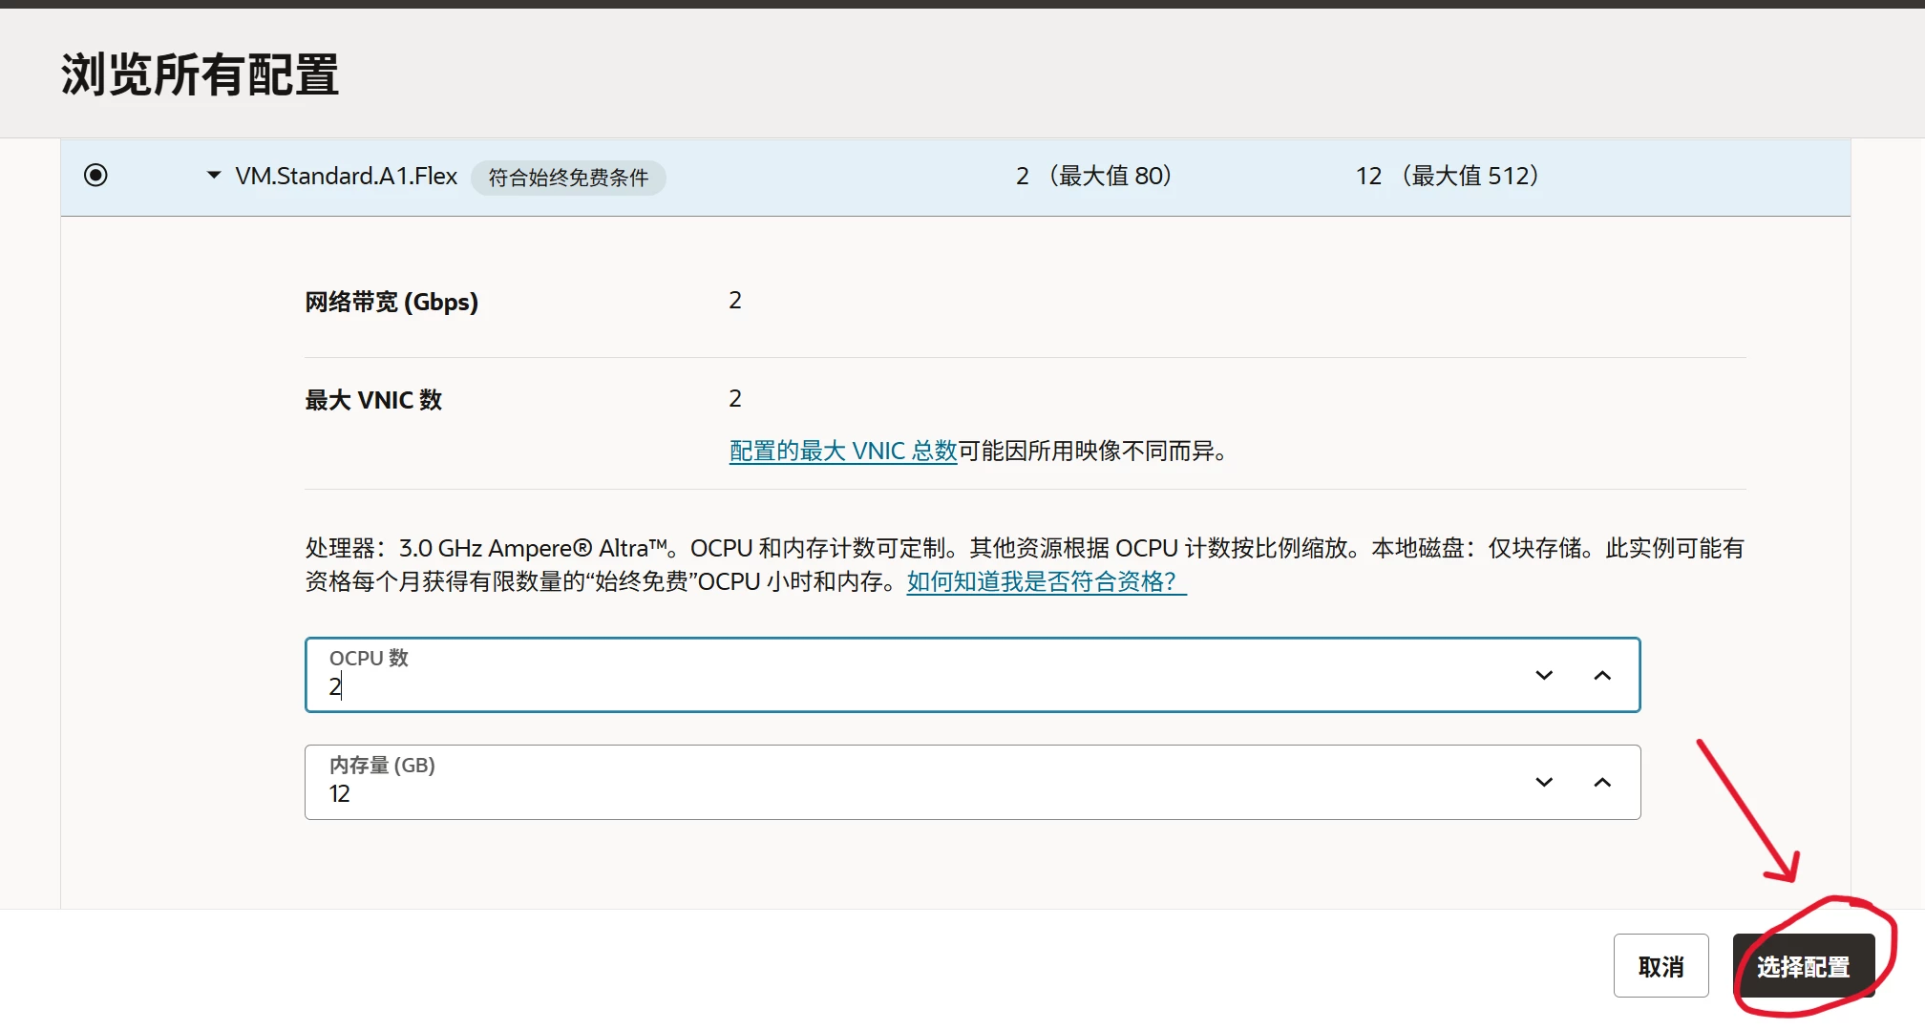The height and width of the screenshot is (1030, 1925).
Task: Click the 网络带宽 (Gbps) label
Action: click(391, 303)
